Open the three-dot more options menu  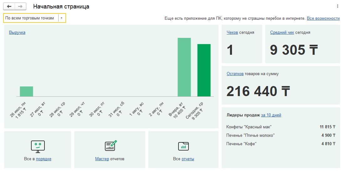[338, 6]
